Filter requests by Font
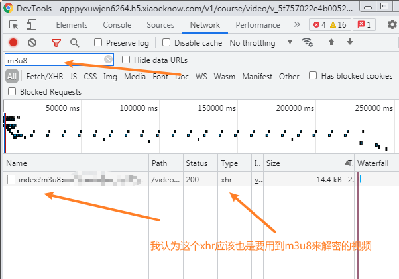This screenshot has width=399, height=279. click(x=160, y=77)
